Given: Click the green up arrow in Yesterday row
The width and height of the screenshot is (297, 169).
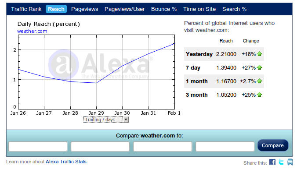Looking at the screenshot, I should click(x=260, y=54).
